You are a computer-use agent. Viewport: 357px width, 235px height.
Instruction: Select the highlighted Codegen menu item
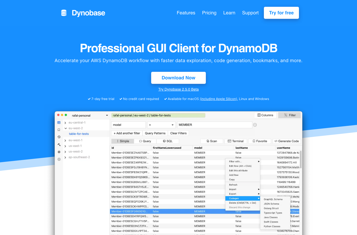[x=243, y=198]
